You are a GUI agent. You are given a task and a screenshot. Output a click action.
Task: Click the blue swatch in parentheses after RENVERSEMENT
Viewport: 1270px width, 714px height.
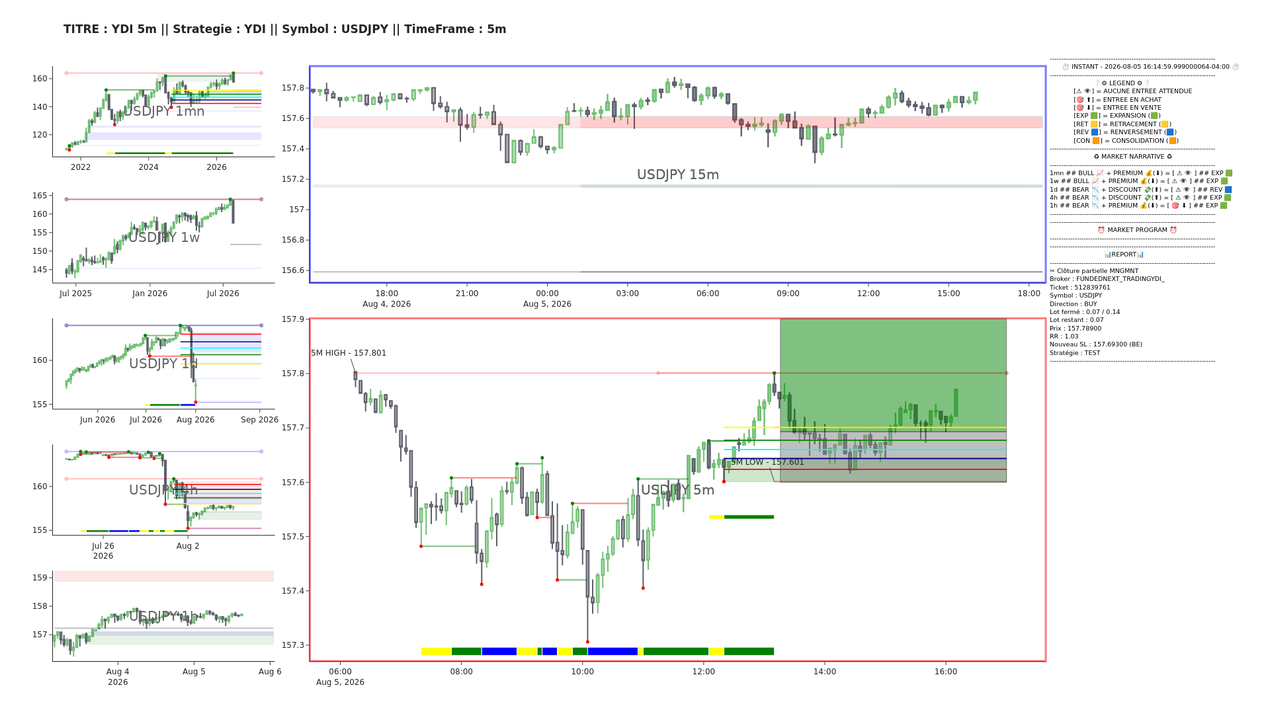[1170, 132]
